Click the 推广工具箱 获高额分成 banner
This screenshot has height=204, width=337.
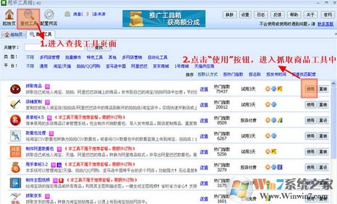(x=164, y=19)
